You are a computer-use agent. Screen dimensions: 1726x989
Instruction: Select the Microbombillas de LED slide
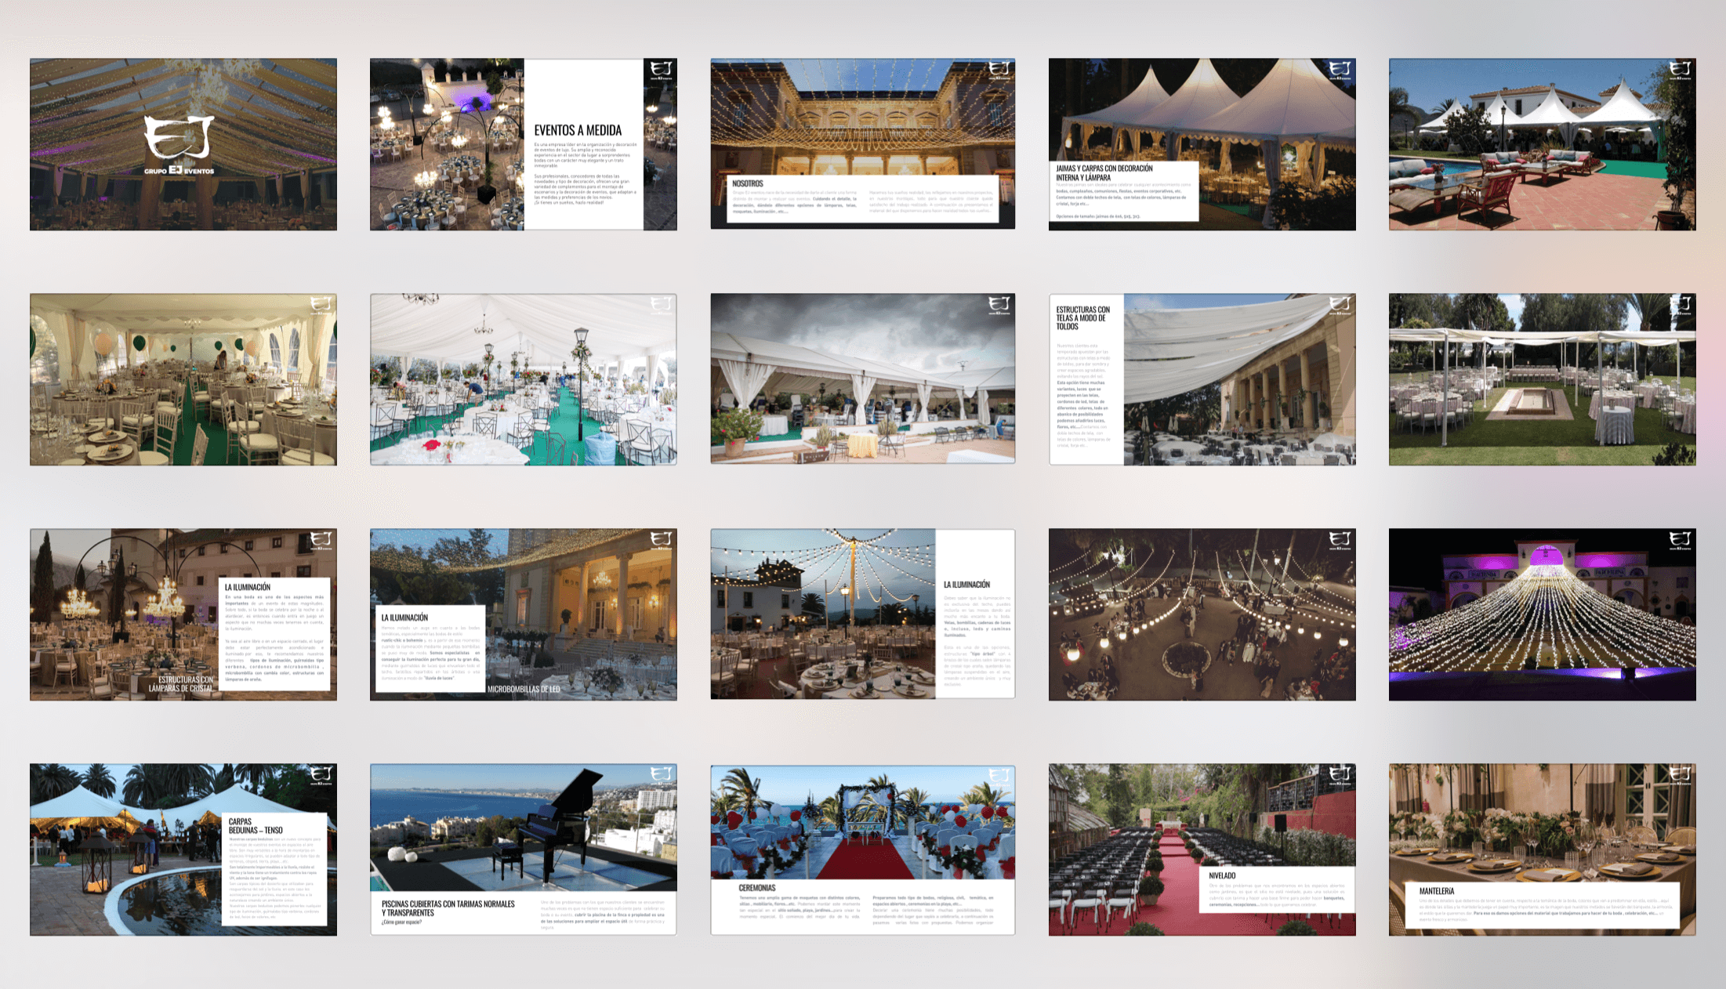(x=523, y=614)
